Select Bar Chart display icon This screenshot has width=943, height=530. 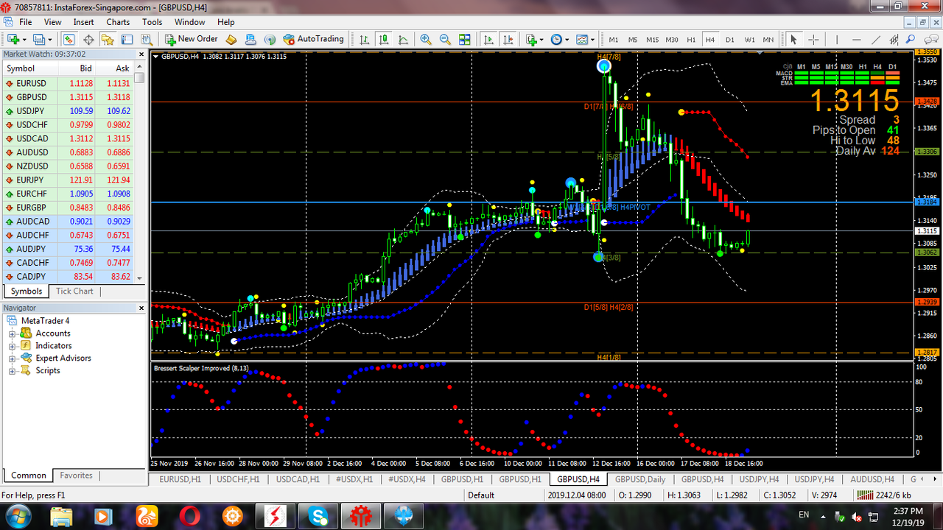364,39
